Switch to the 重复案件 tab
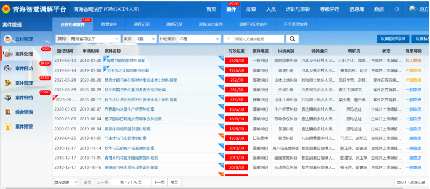 coord(109,24)
